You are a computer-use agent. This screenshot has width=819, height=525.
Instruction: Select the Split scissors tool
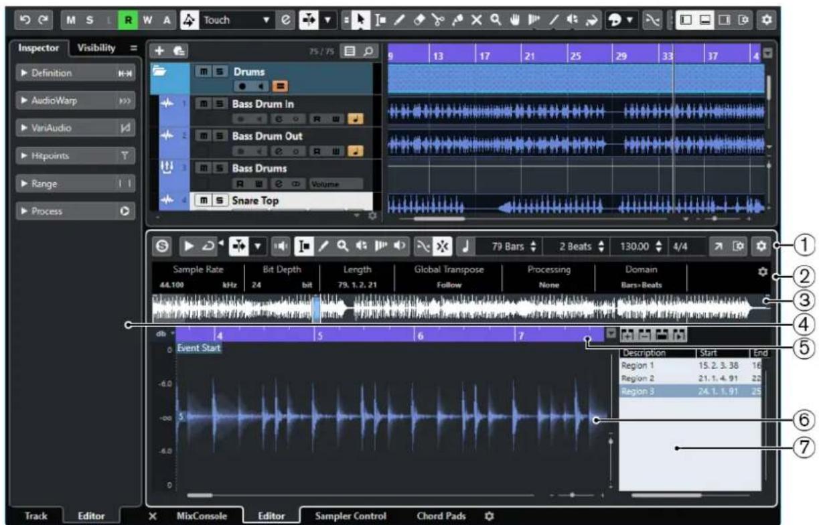(439, 20)
